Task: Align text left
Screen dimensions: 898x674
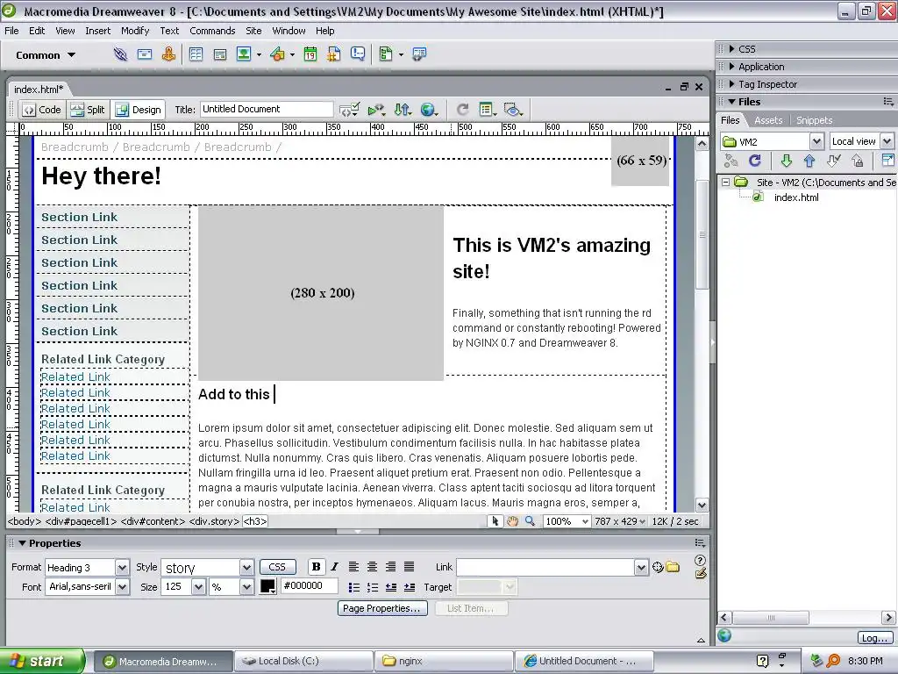Action: point(354,567)
